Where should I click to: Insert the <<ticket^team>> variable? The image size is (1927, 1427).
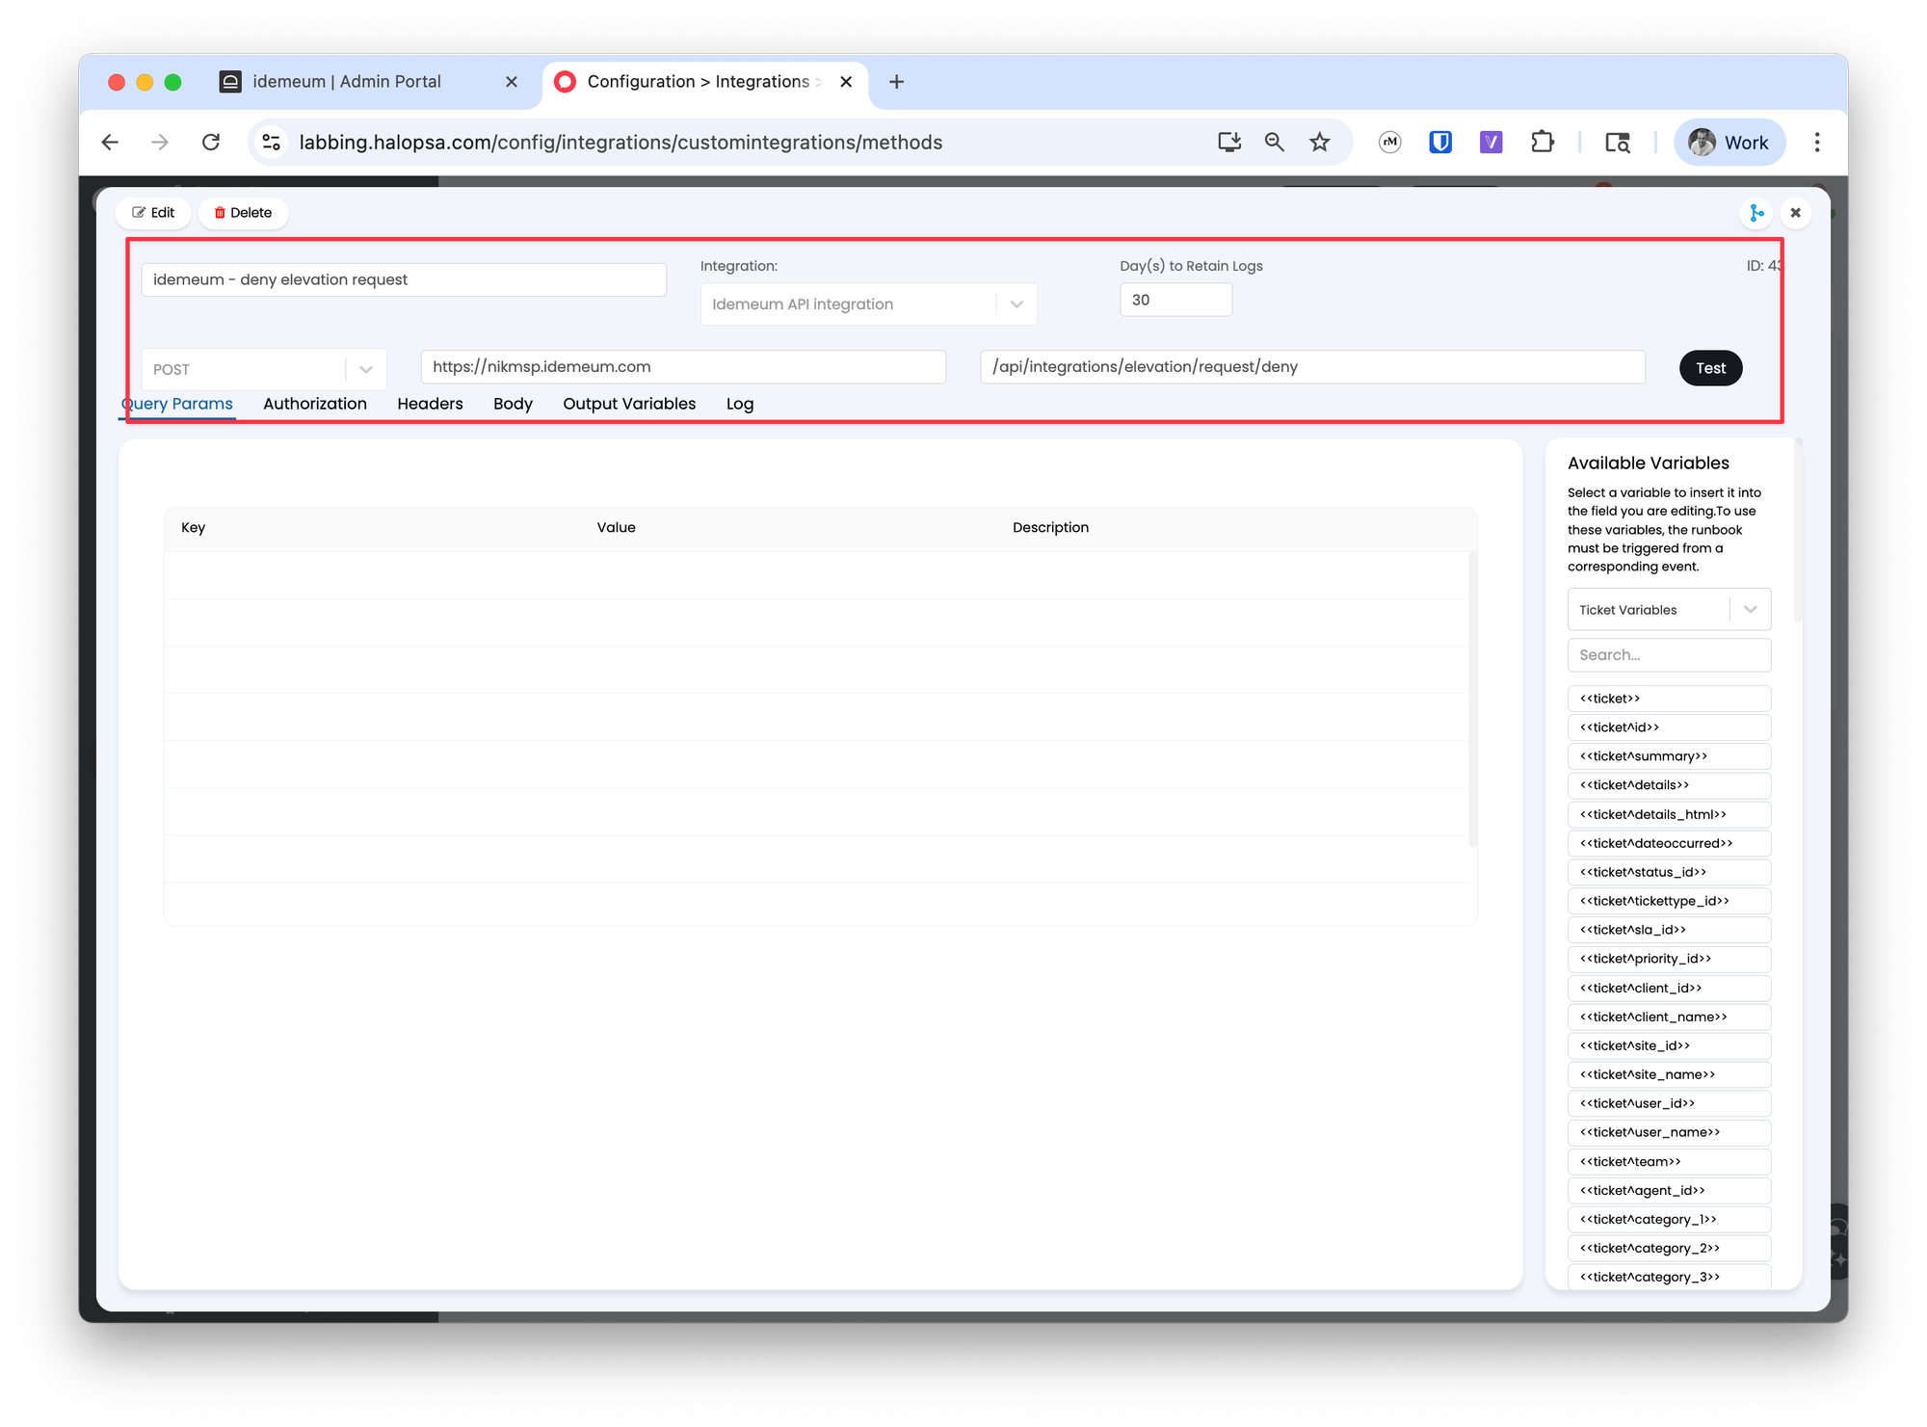pos(1669,1162)
